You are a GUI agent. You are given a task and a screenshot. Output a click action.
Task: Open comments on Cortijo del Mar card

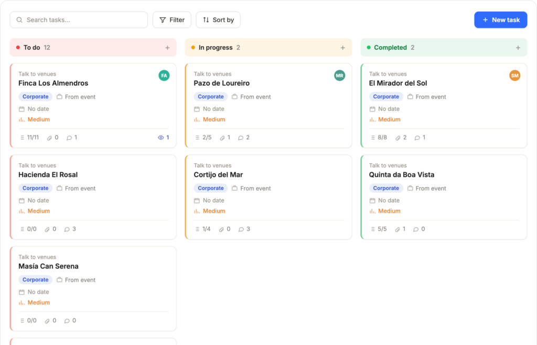pyautogui.click(x=244, y=229)
